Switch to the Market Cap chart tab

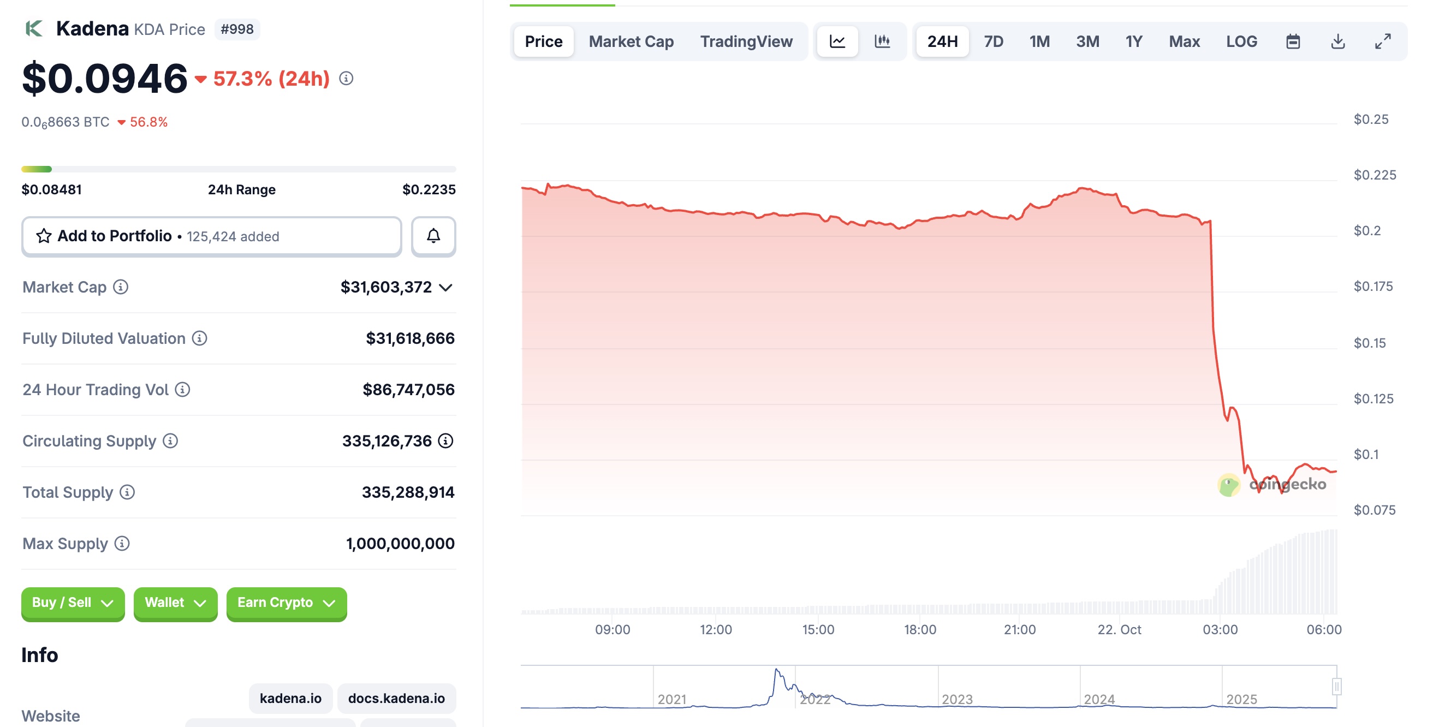(631, 41)
